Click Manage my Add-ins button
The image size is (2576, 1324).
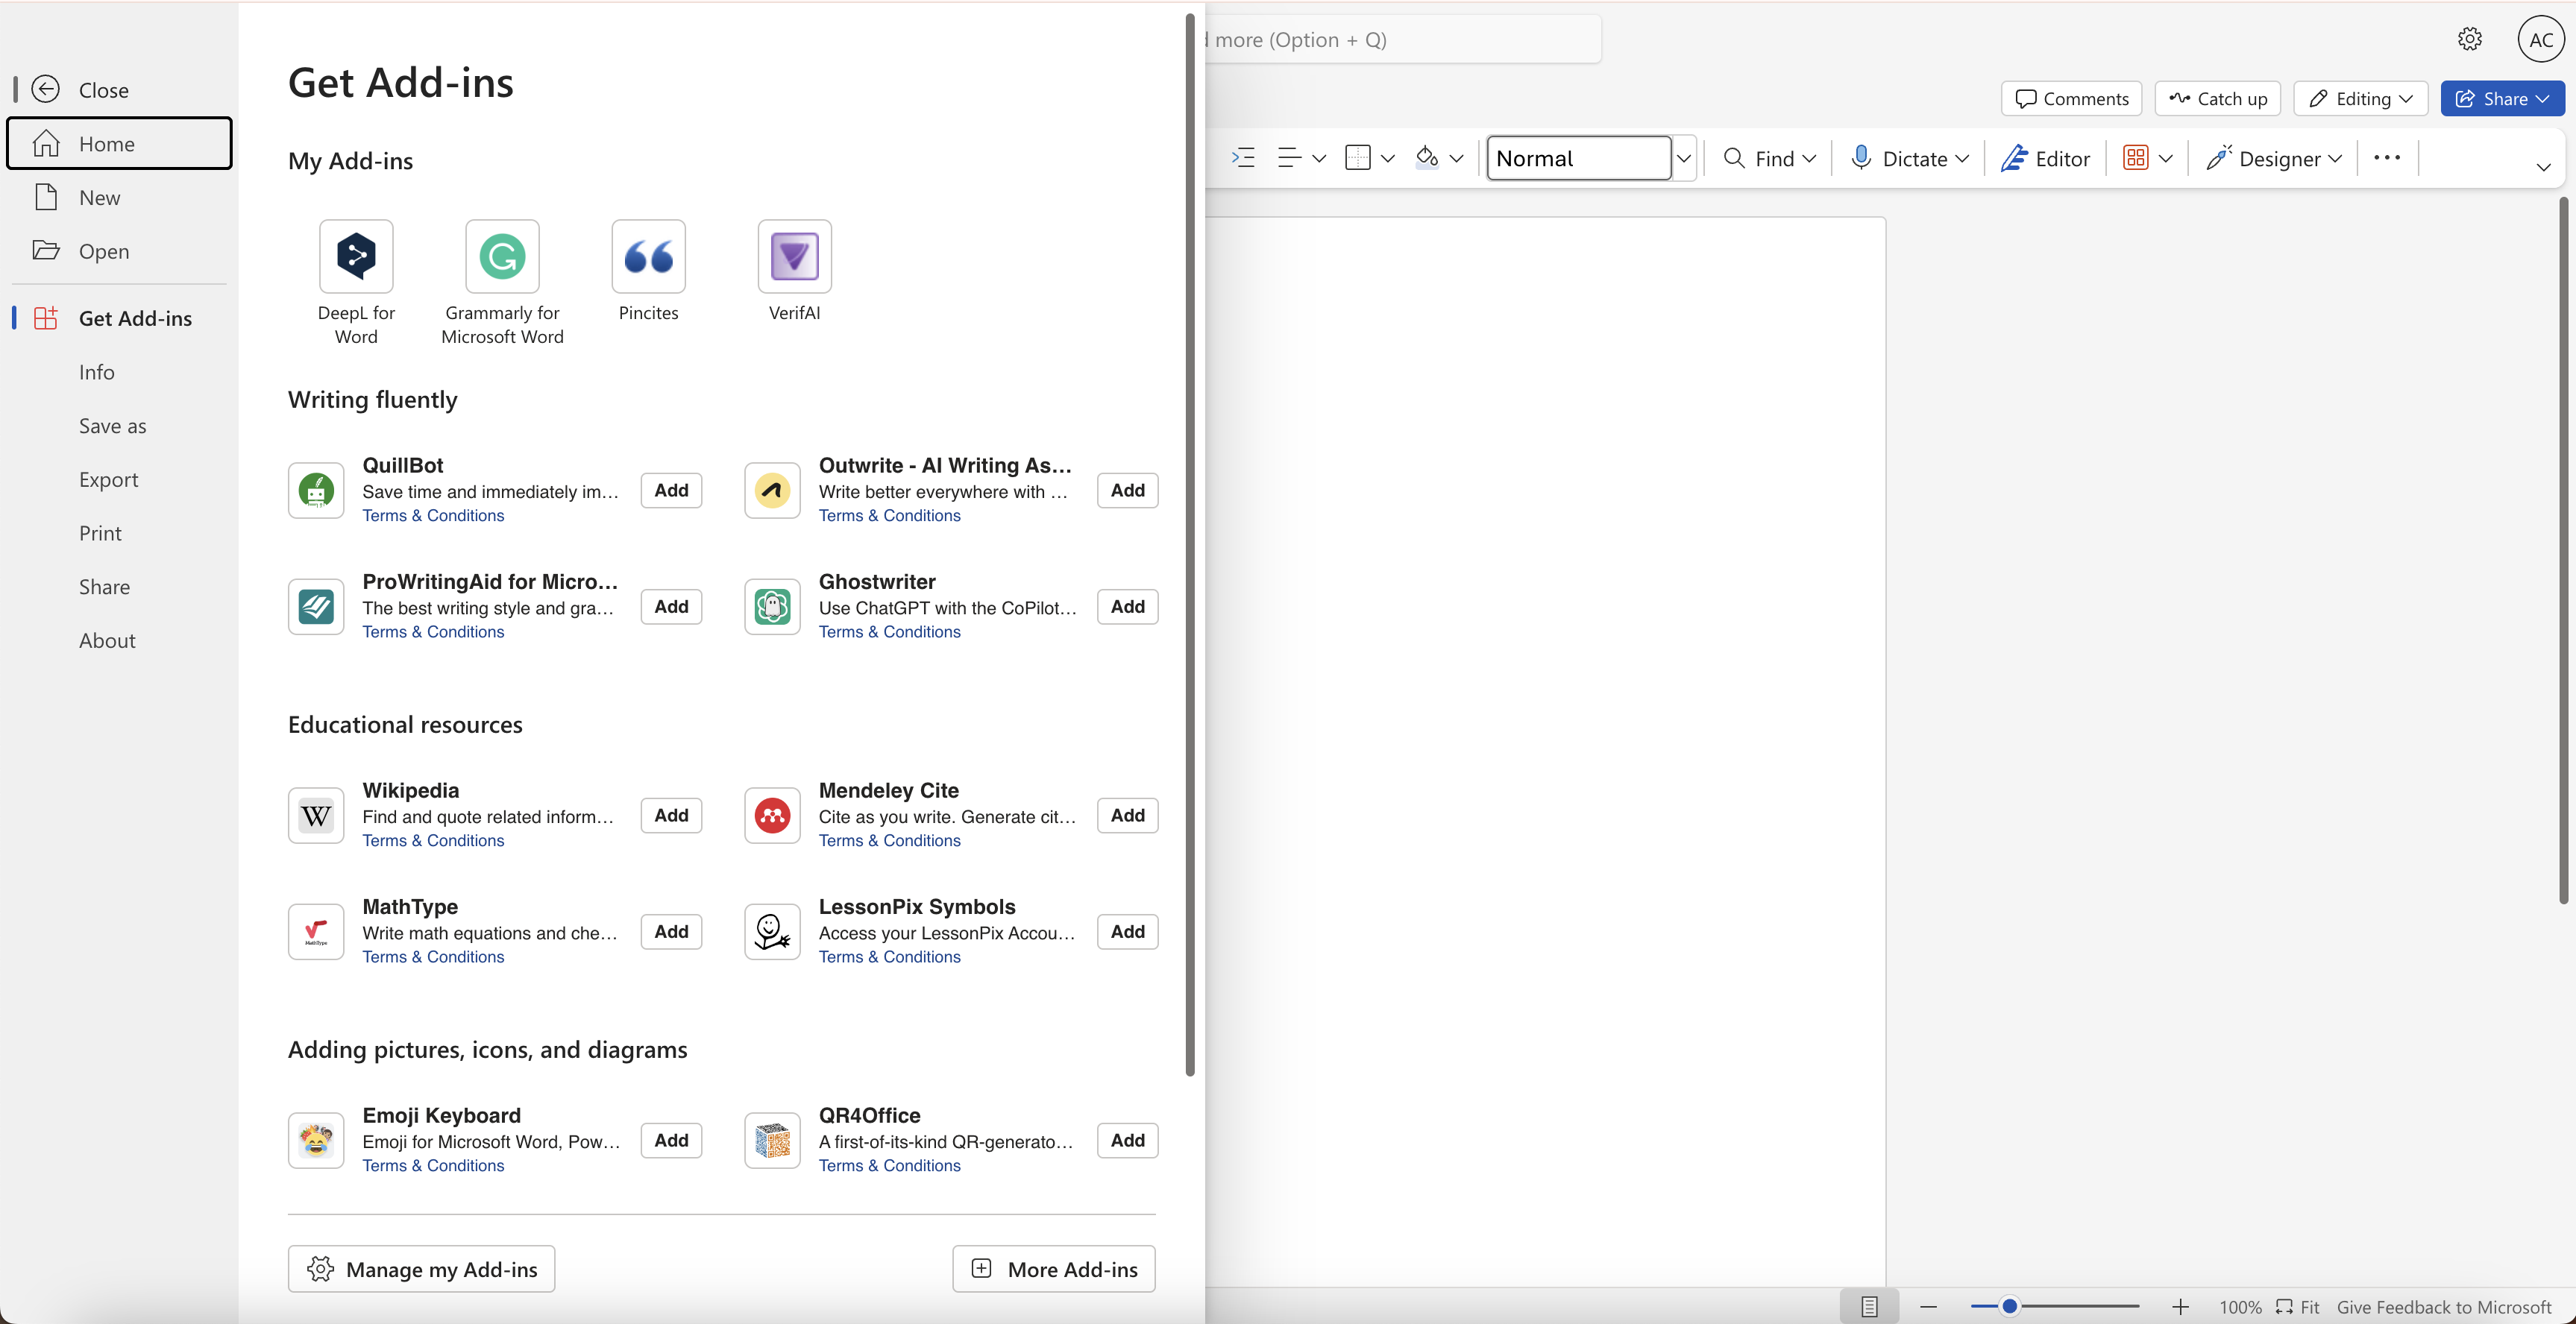point(421,1269)
